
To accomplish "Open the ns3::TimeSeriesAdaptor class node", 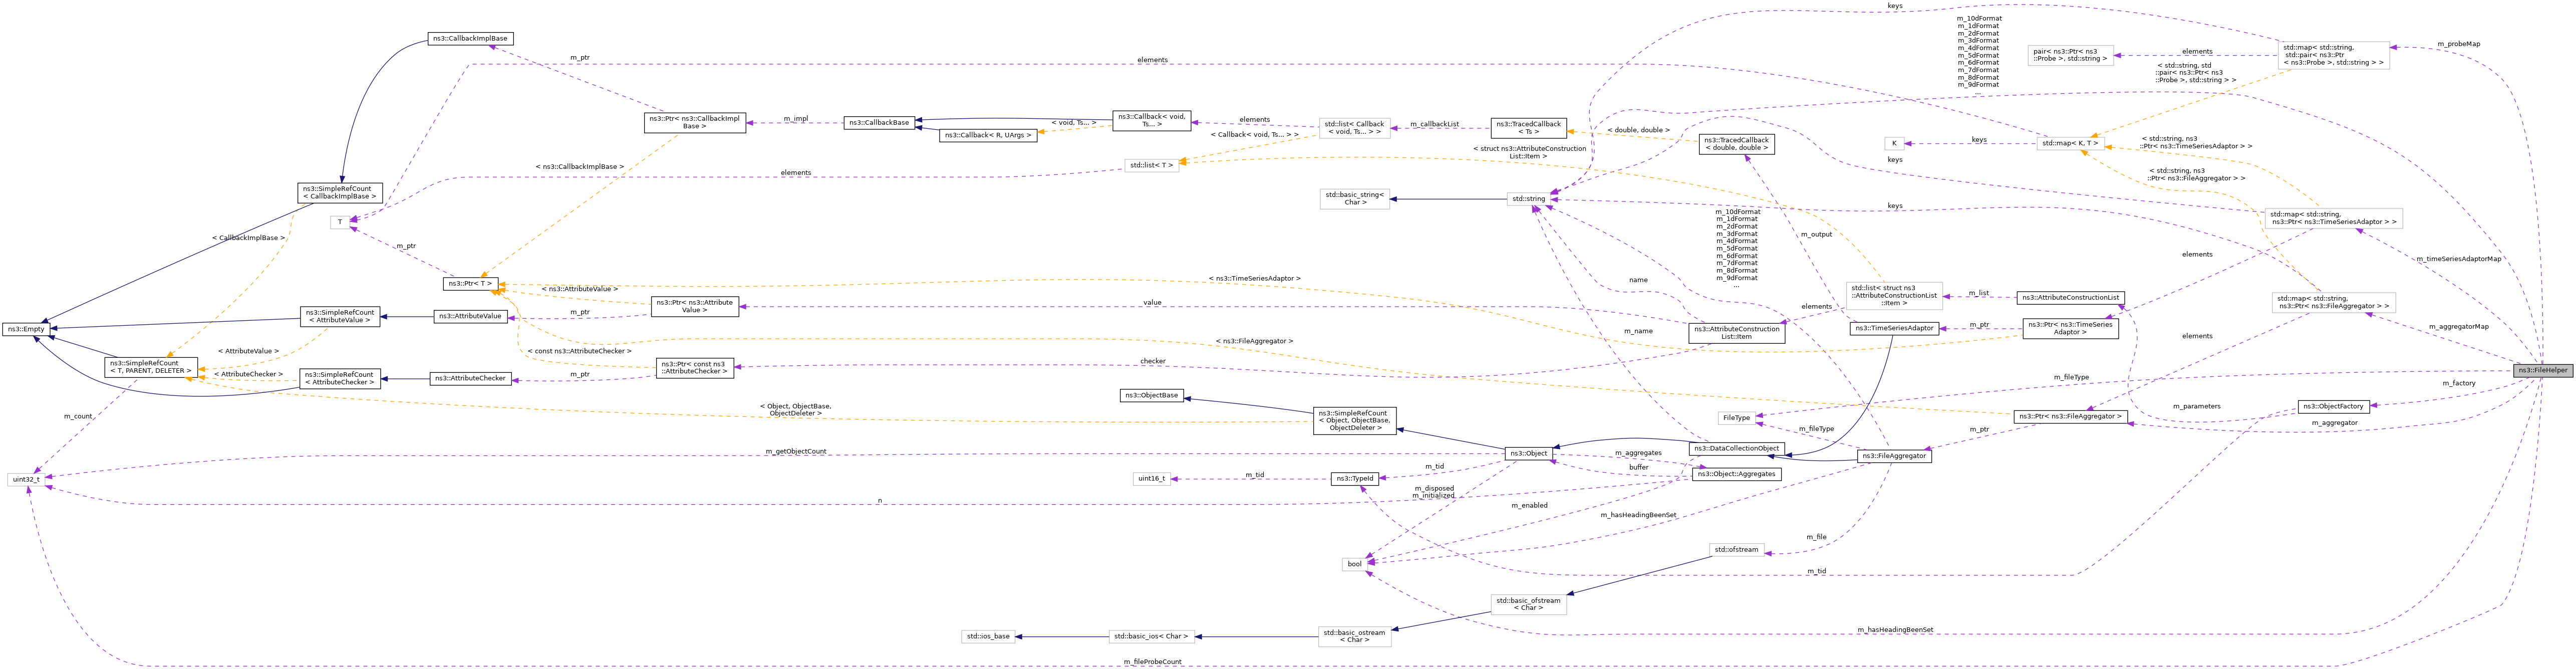I will [x=1894, y=328].
